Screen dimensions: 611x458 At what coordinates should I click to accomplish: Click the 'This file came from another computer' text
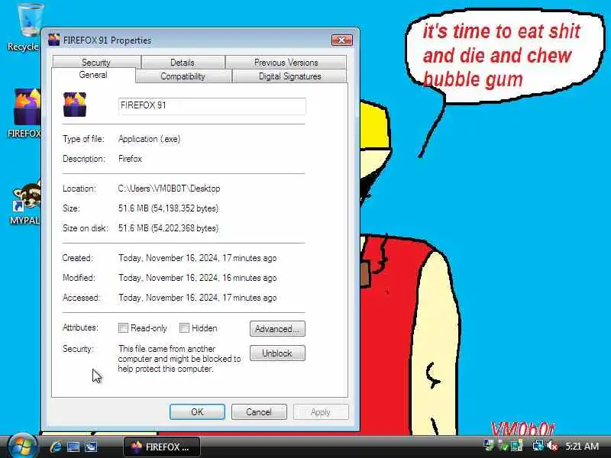(179, 359)
